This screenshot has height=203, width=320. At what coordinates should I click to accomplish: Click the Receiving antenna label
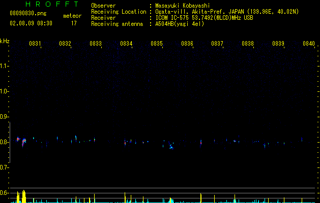pyautogui.click(x=117, y=24)
